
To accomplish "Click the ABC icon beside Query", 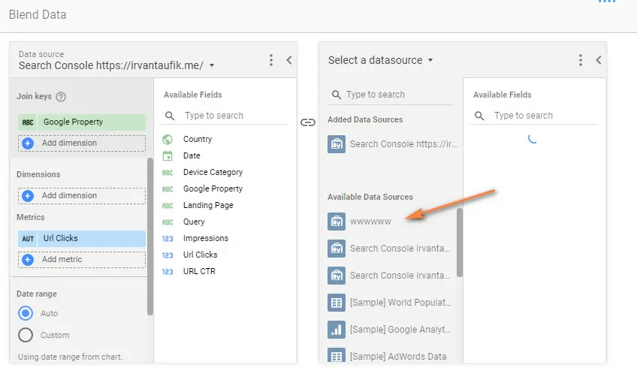I will 168,222.
